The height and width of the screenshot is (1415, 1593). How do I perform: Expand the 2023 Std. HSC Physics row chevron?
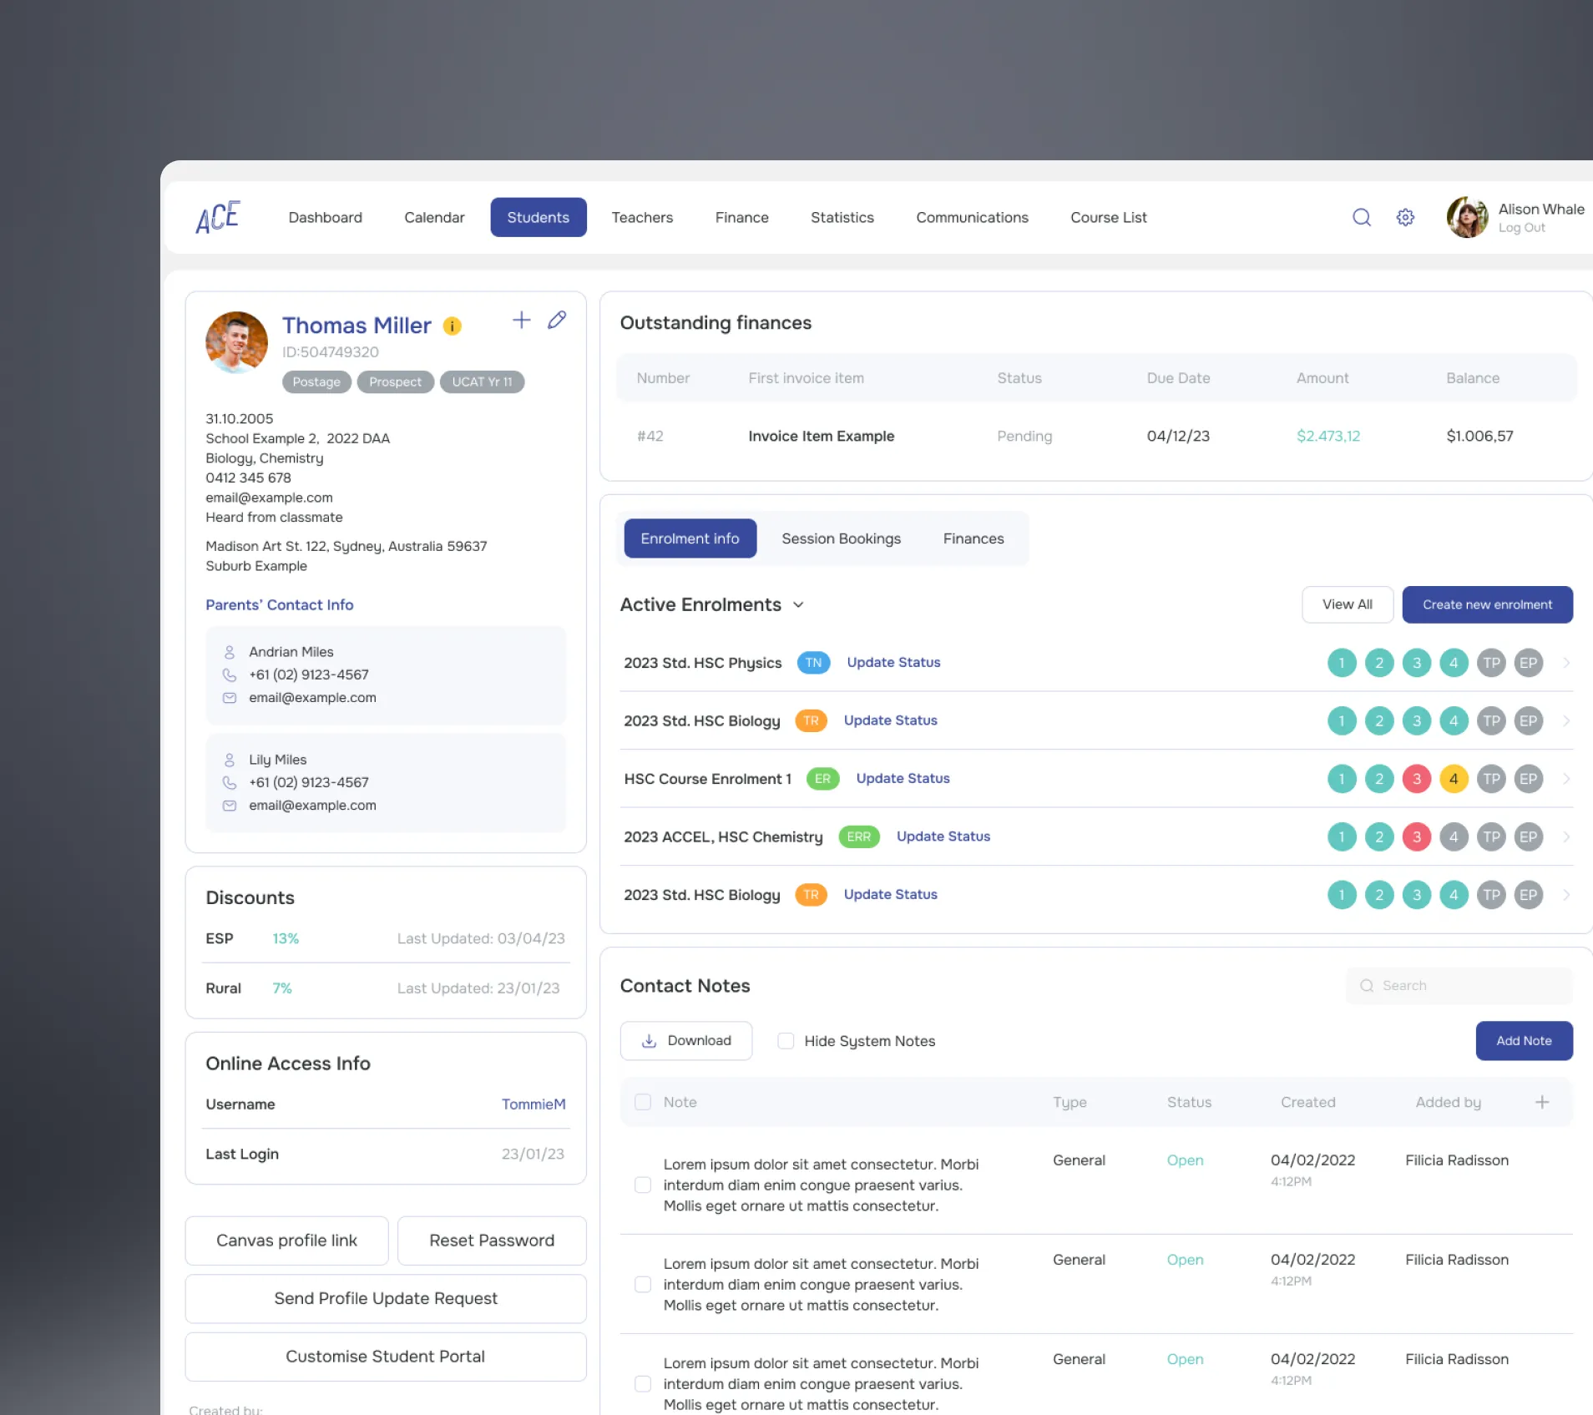click(x=1565, y=663)
